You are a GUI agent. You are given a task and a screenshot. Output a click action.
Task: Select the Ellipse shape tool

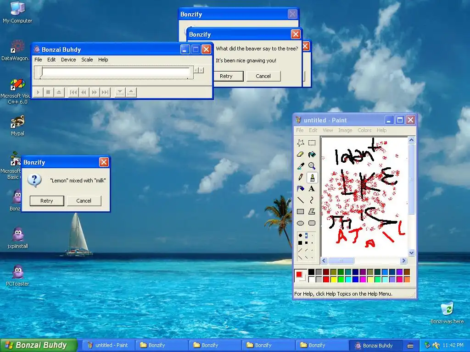point(300,223)
